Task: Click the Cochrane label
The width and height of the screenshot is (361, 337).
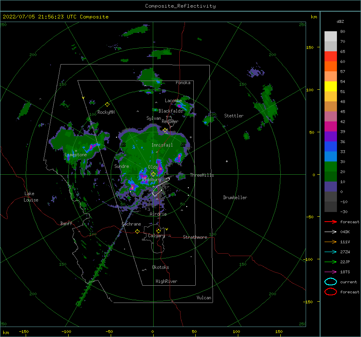Action: [x=131, y=224]
